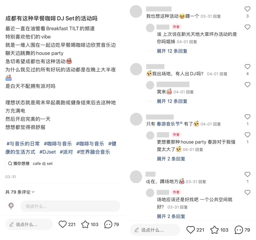The image size is (256, 240).
Task: Click lollipop profile avatar near comment box
Action: 11,206
